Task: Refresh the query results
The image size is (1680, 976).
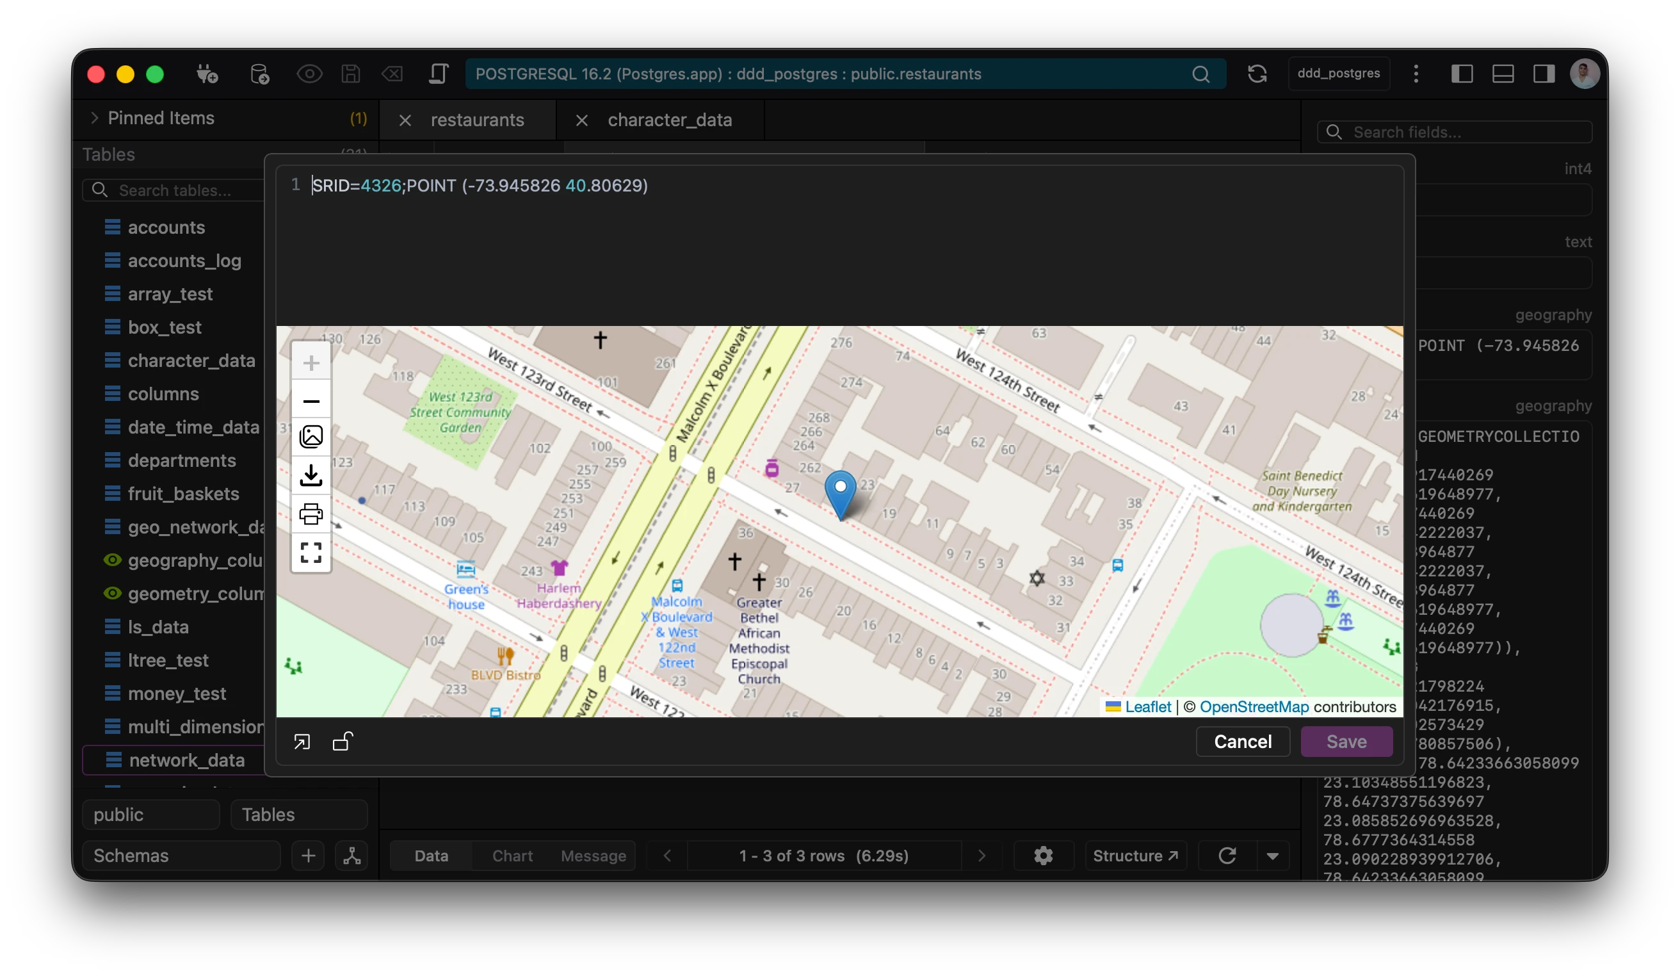Action: 1229,856
